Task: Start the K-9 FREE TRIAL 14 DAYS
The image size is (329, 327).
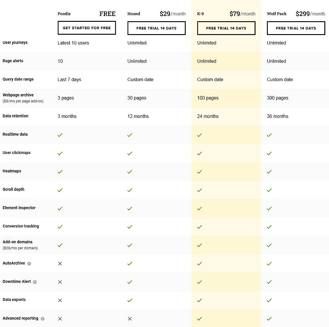Action: [x=226, y=28]
